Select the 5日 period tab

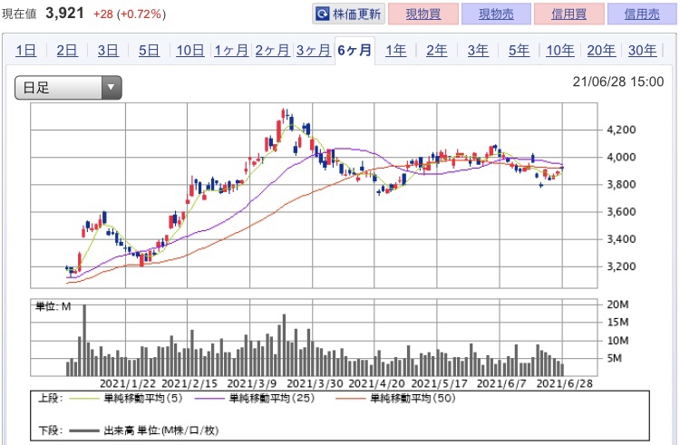click(x=149, y=50)
